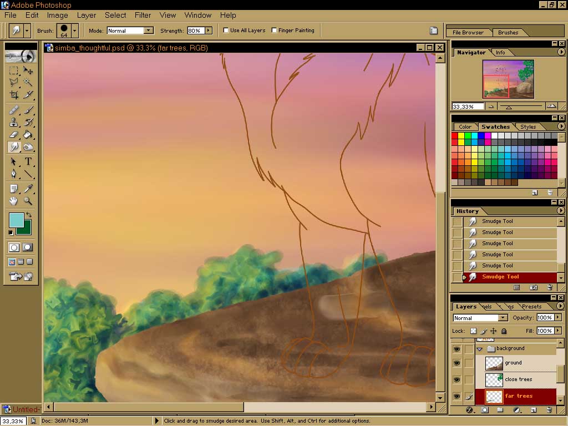Viewport: 568px width, 426px height.
Task: Enable the Finger Painting checkbox
Action: [274, 31]
